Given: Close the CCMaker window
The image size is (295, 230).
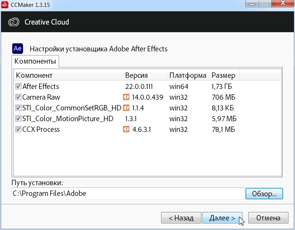Looking at the screenshot, I should coord(283,3).
